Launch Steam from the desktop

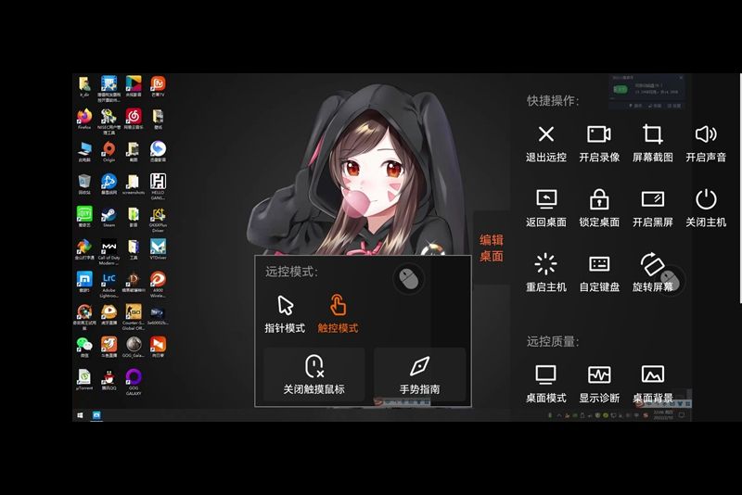109,217
